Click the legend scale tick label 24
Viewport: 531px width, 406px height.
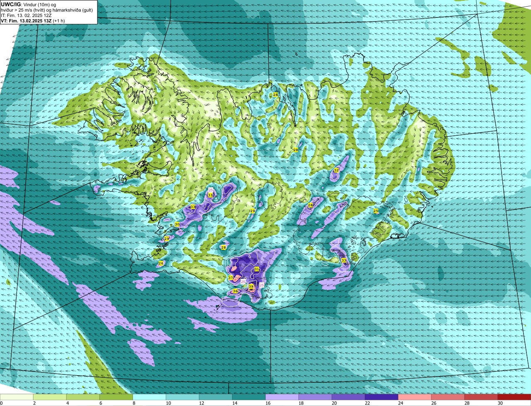tap(401, 403)
